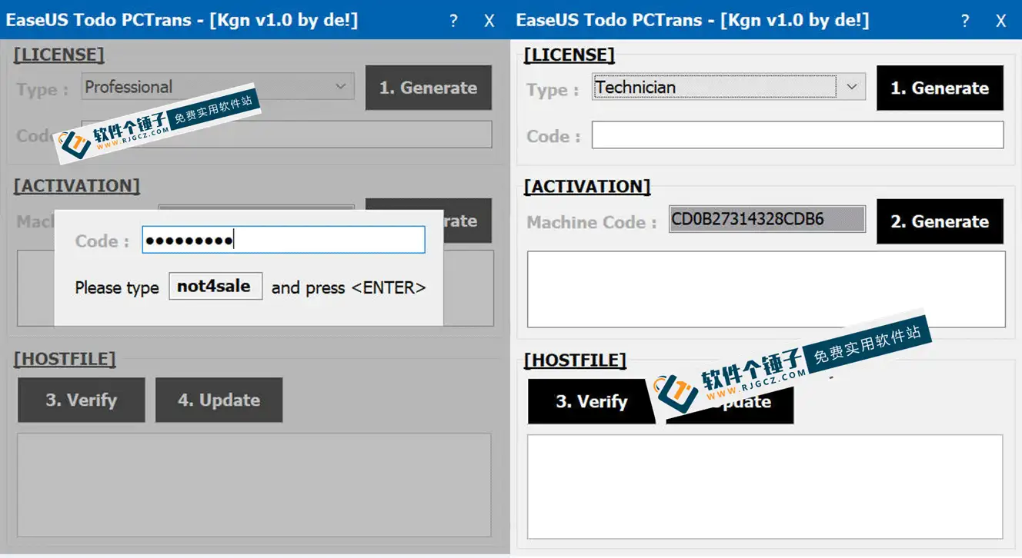The width and height of the screenshot is (1022, 558).
Task: Open the Type dropdown showing Technician
Action: pos(728,88)
